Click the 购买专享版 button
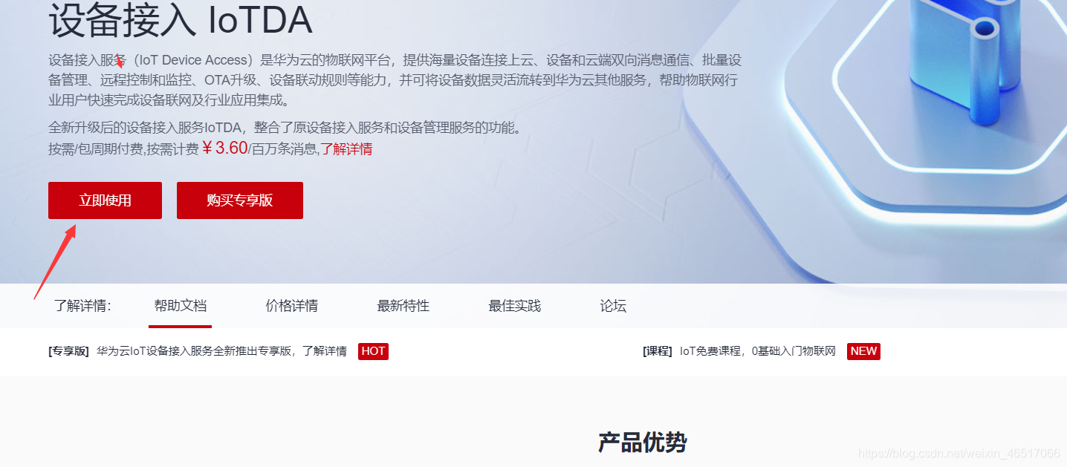The width and height of the screenshot is (1067, 467). (240, 200)
